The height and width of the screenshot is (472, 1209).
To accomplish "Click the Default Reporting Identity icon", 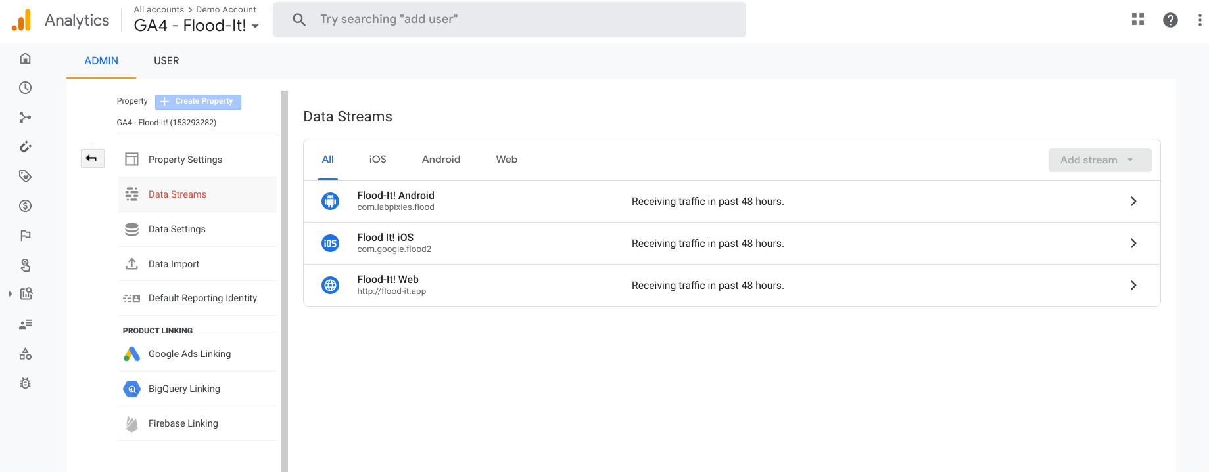I will [x=132, y=298].
